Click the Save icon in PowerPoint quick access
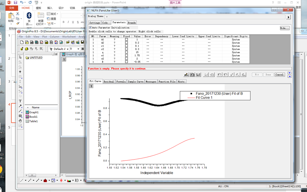 point(15,2)
